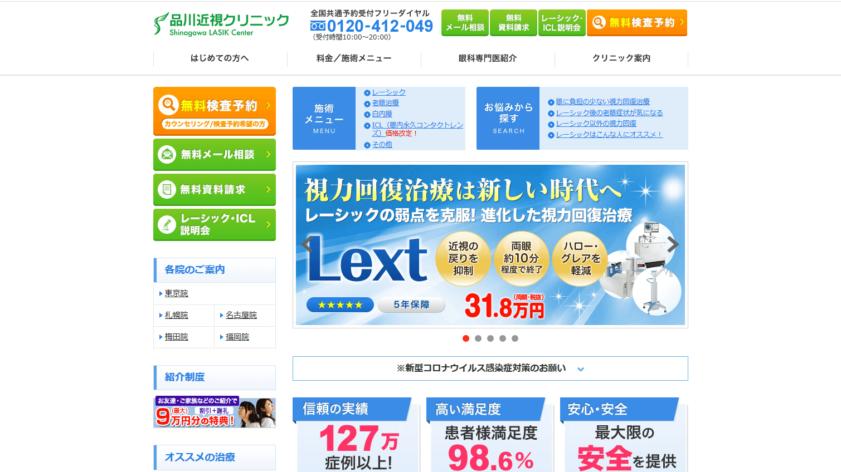Open the 料金／施術メニュー menu

(x=354, y=58)
